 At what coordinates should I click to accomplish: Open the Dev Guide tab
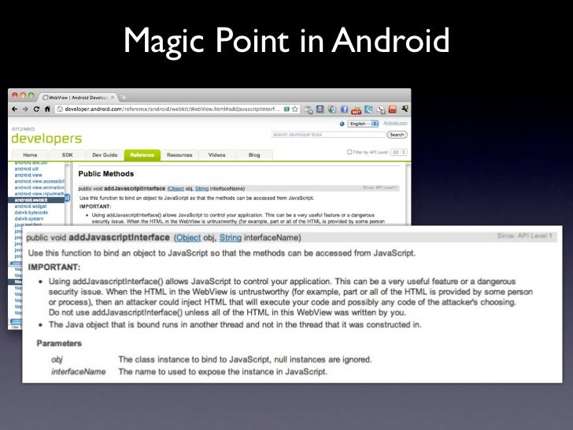105,155
